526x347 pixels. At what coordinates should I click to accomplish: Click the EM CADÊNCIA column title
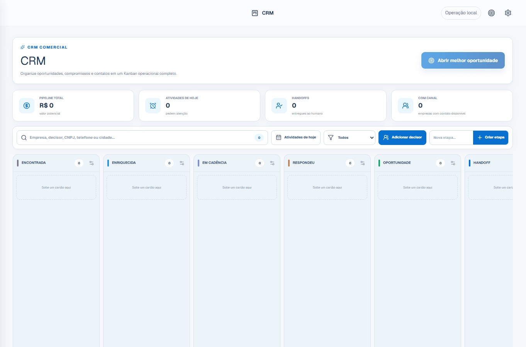click(214, 163)
